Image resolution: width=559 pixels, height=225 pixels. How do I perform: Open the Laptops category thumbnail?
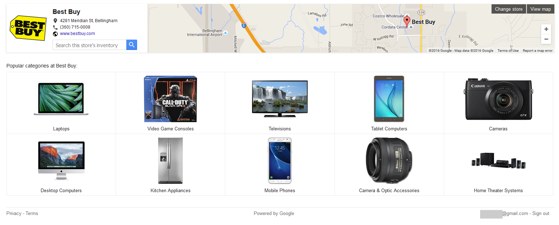click(x=61, y=99)
